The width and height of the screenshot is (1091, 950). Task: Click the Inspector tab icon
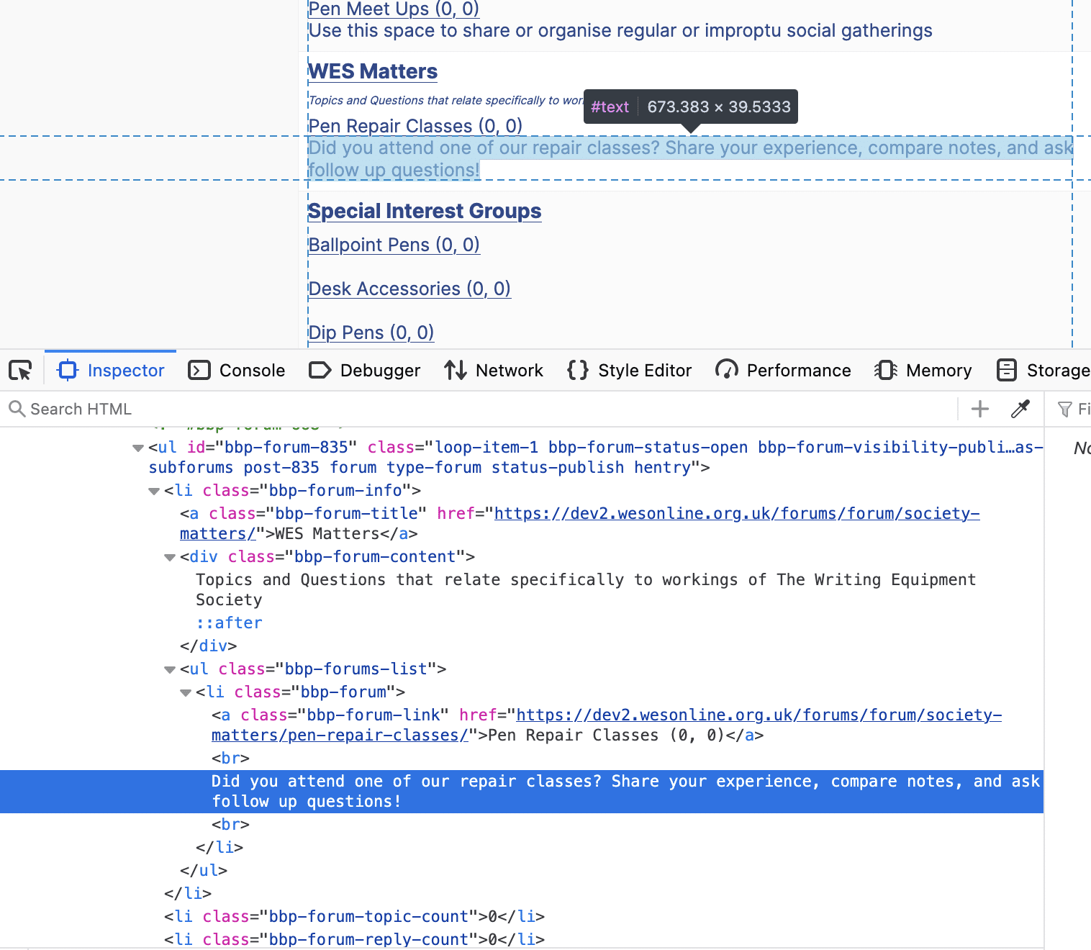point(68,370)
